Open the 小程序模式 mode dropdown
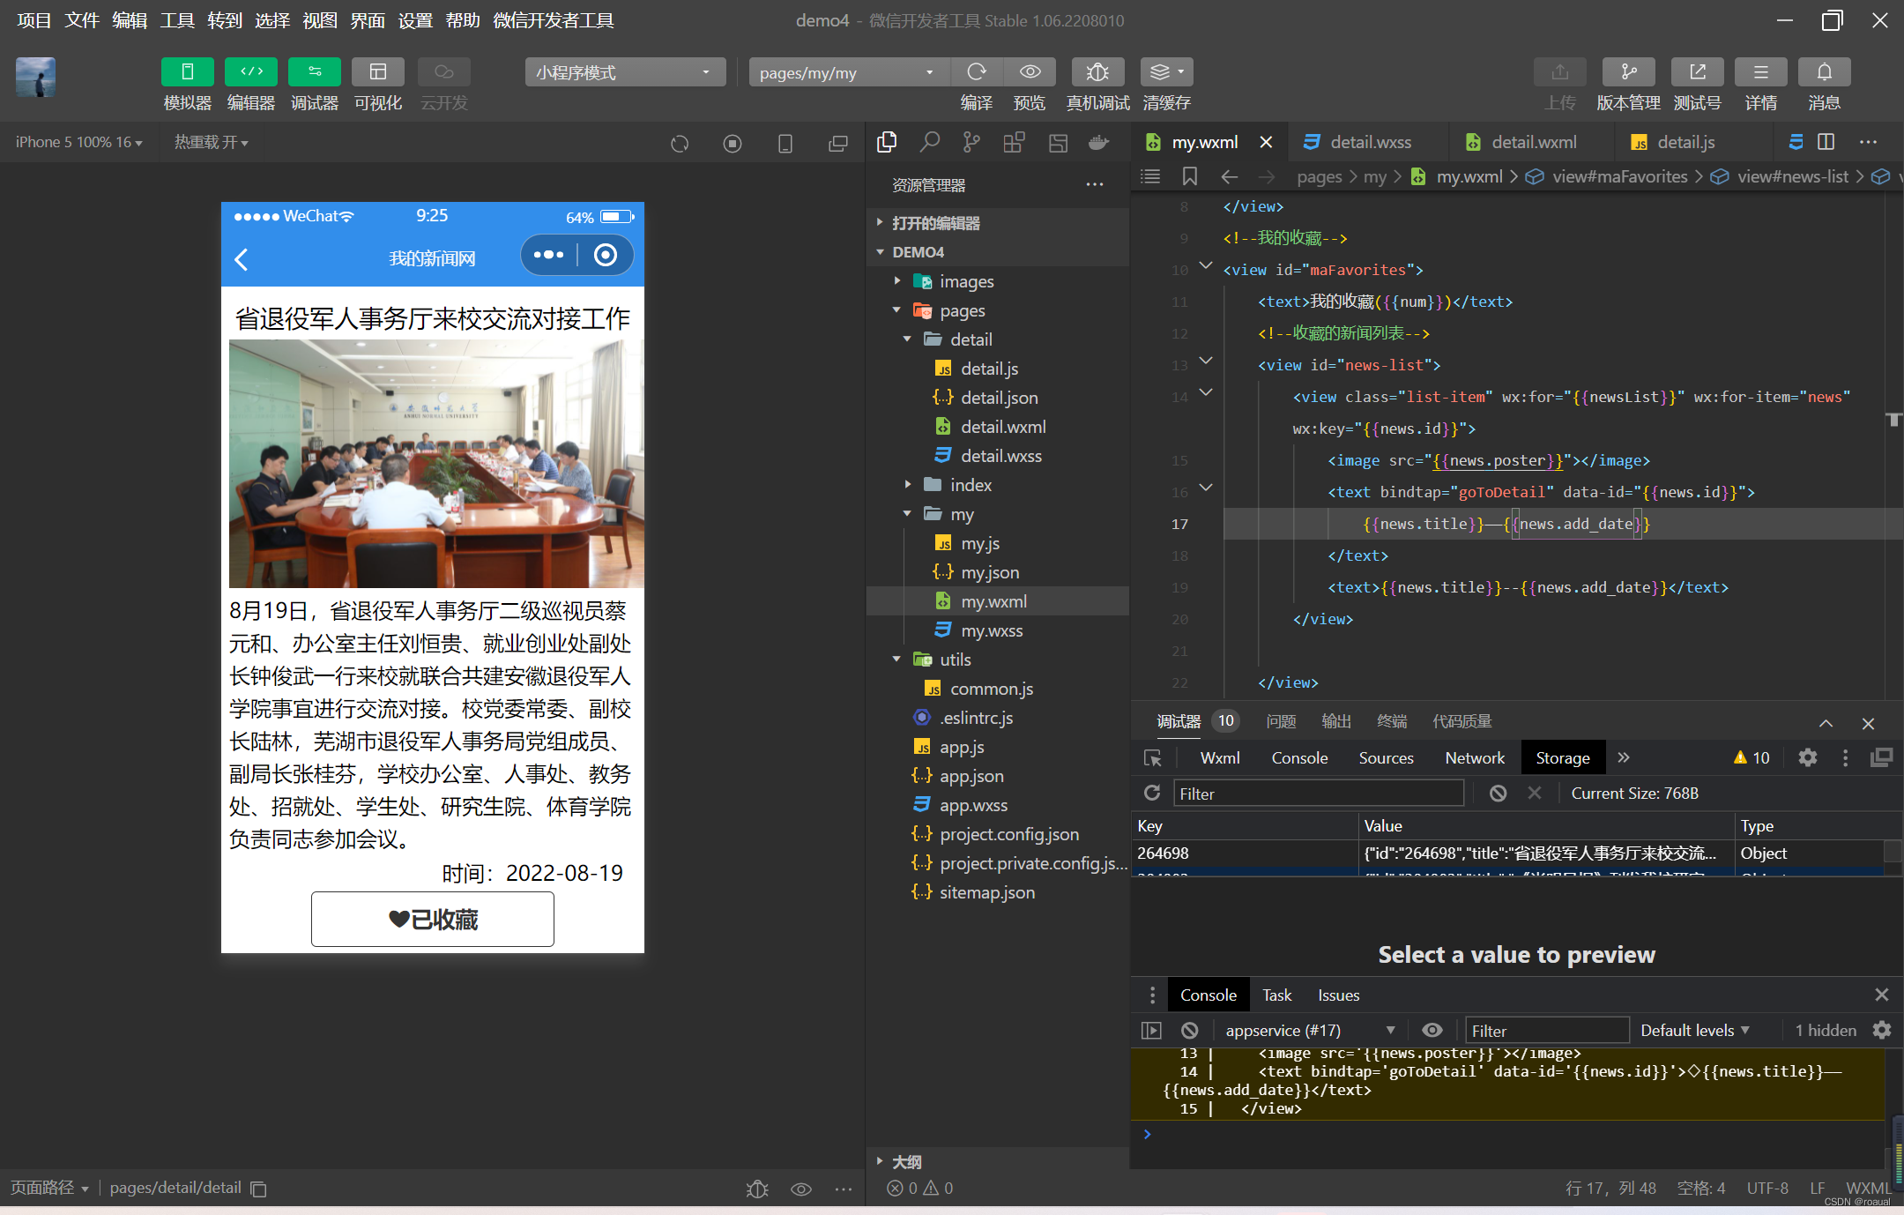This screenshot has width=1904, height=1215. (x=624, y=72)
